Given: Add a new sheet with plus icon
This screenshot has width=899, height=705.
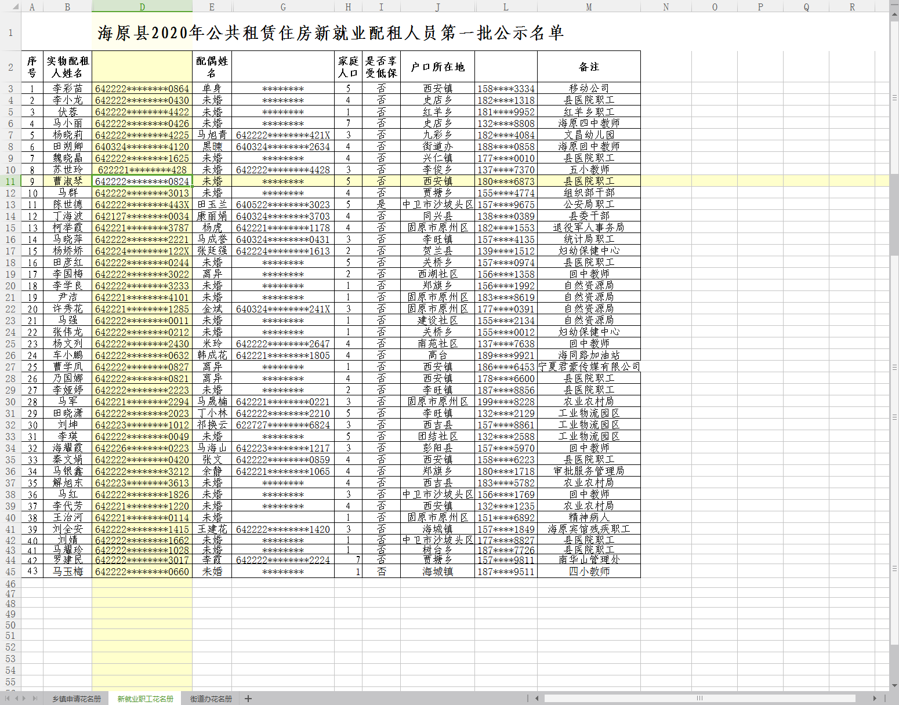Looking at the screenshot, I should pyautogui.click(x=248, y=699).
